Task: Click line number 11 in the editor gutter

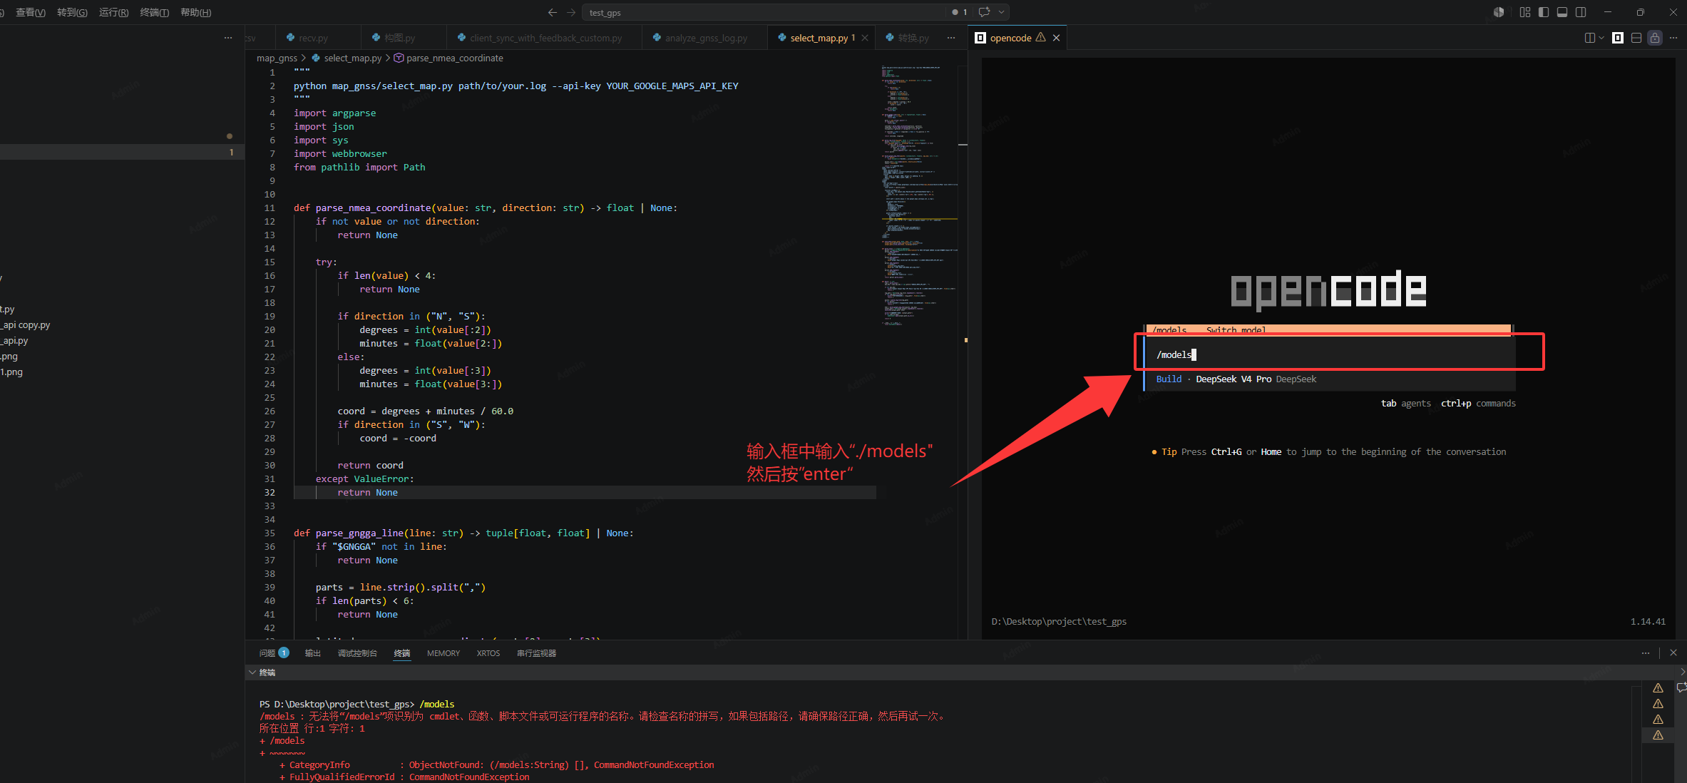Action: click(x=270, y=208)
